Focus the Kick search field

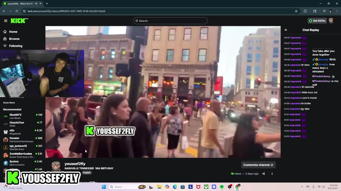coord(170,21)
